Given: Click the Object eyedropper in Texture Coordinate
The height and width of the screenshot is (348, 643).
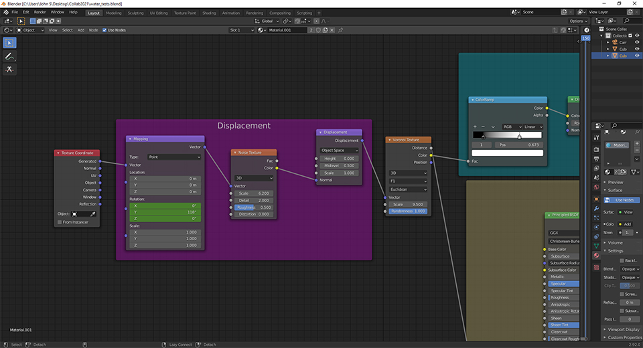Looking at the screenshot, I should 93,213.
